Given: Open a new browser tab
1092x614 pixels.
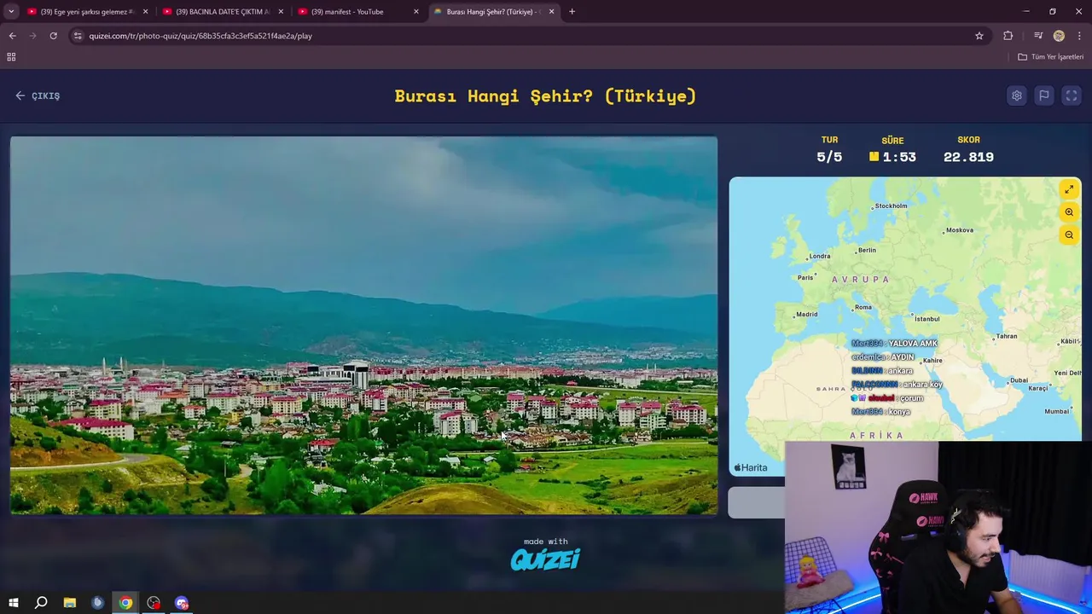Looking at the screenshot, I should click(x=572, y=12).
